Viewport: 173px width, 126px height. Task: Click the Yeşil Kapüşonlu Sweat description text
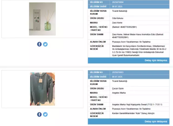(137, 105)
